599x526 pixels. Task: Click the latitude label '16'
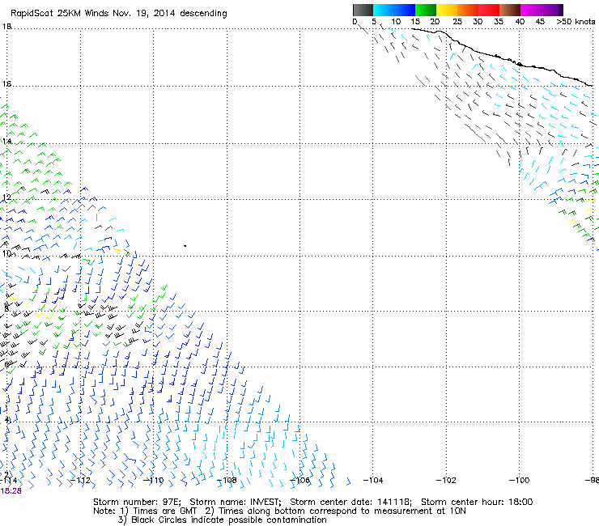pyautogui.click(x=6, y=84)
